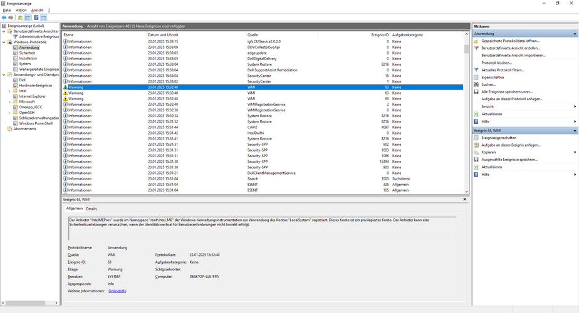Sort by the Quelle column header
Viewport: 579px width, 313px height.
(x=282, y=34)
